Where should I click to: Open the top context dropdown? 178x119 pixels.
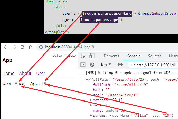(106, 65)
